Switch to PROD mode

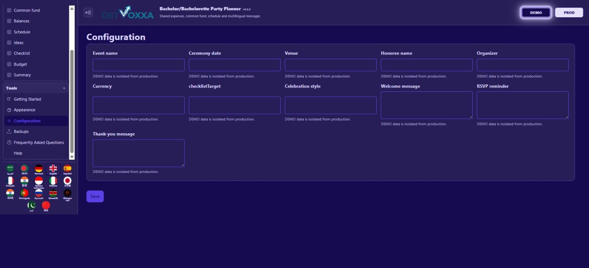(x=569, y=13)
